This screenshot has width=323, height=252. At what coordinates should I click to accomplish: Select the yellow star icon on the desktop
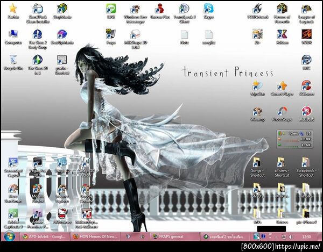coord(13,11)
